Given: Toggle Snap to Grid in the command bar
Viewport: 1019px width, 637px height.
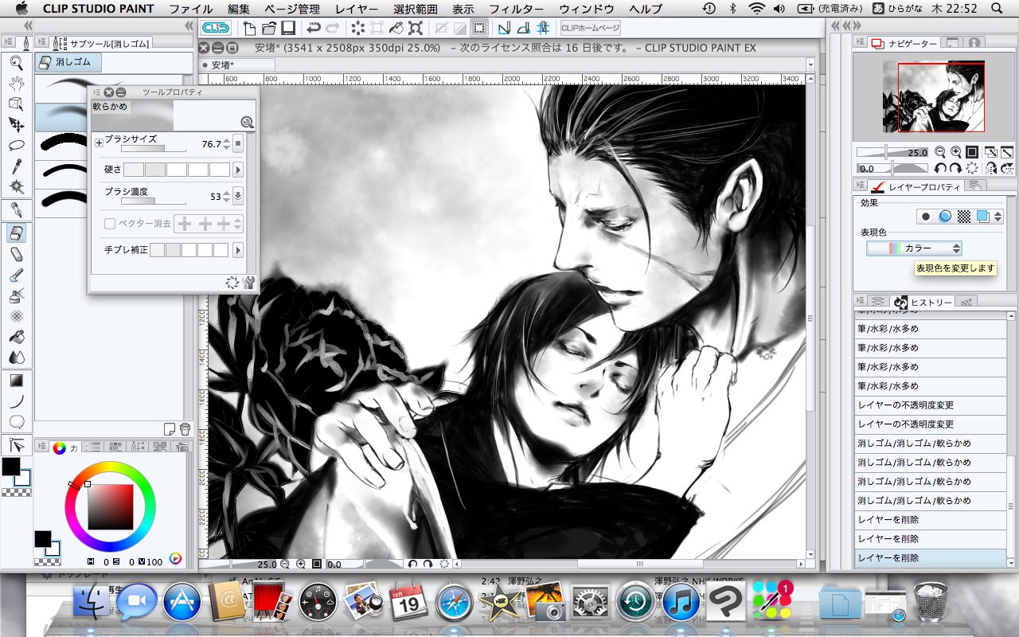Looking at the screenshot, I should click(x=543, y=29).
